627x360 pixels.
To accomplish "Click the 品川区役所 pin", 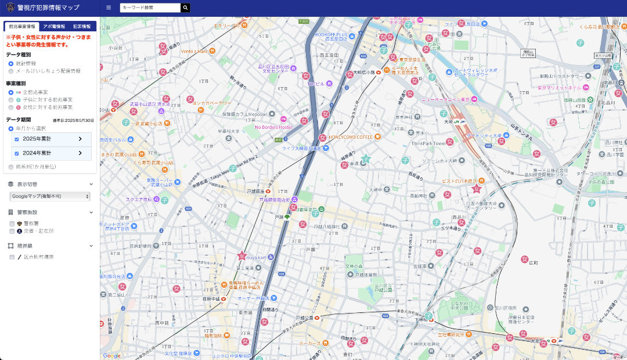I will coord(490,308).
